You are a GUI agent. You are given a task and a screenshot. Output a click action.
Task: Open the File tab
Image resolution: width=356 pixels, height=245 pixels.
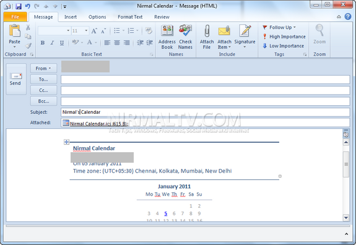click(15, 17)
